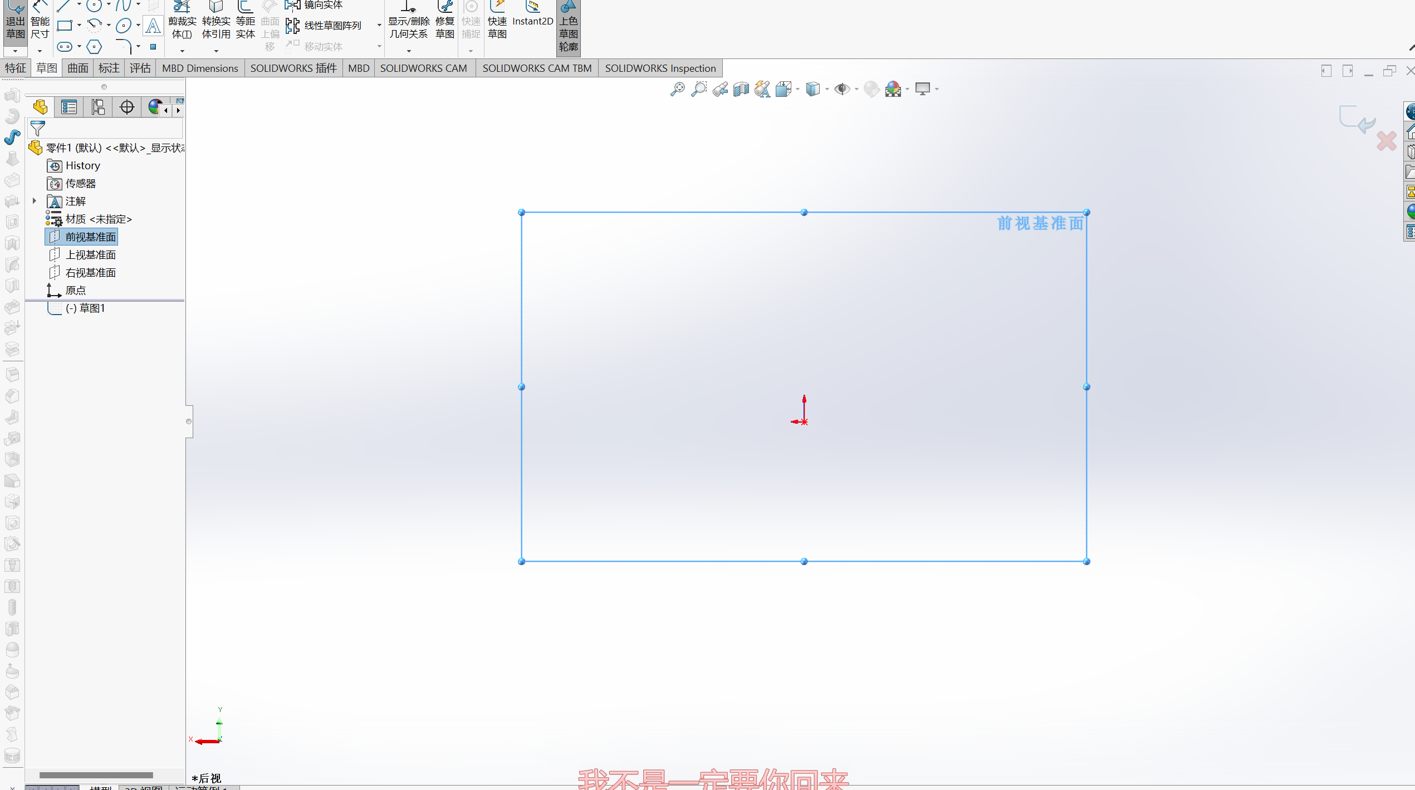
Task: Open the PropertyManager tab icon
Action: click(69, 107)
